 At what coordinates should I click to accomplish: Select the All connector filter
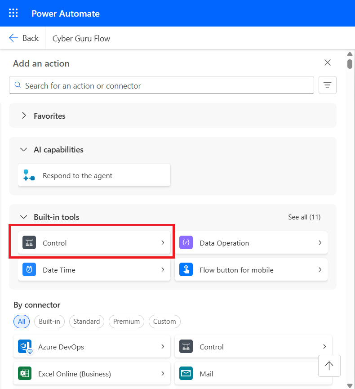click(22, 322)
